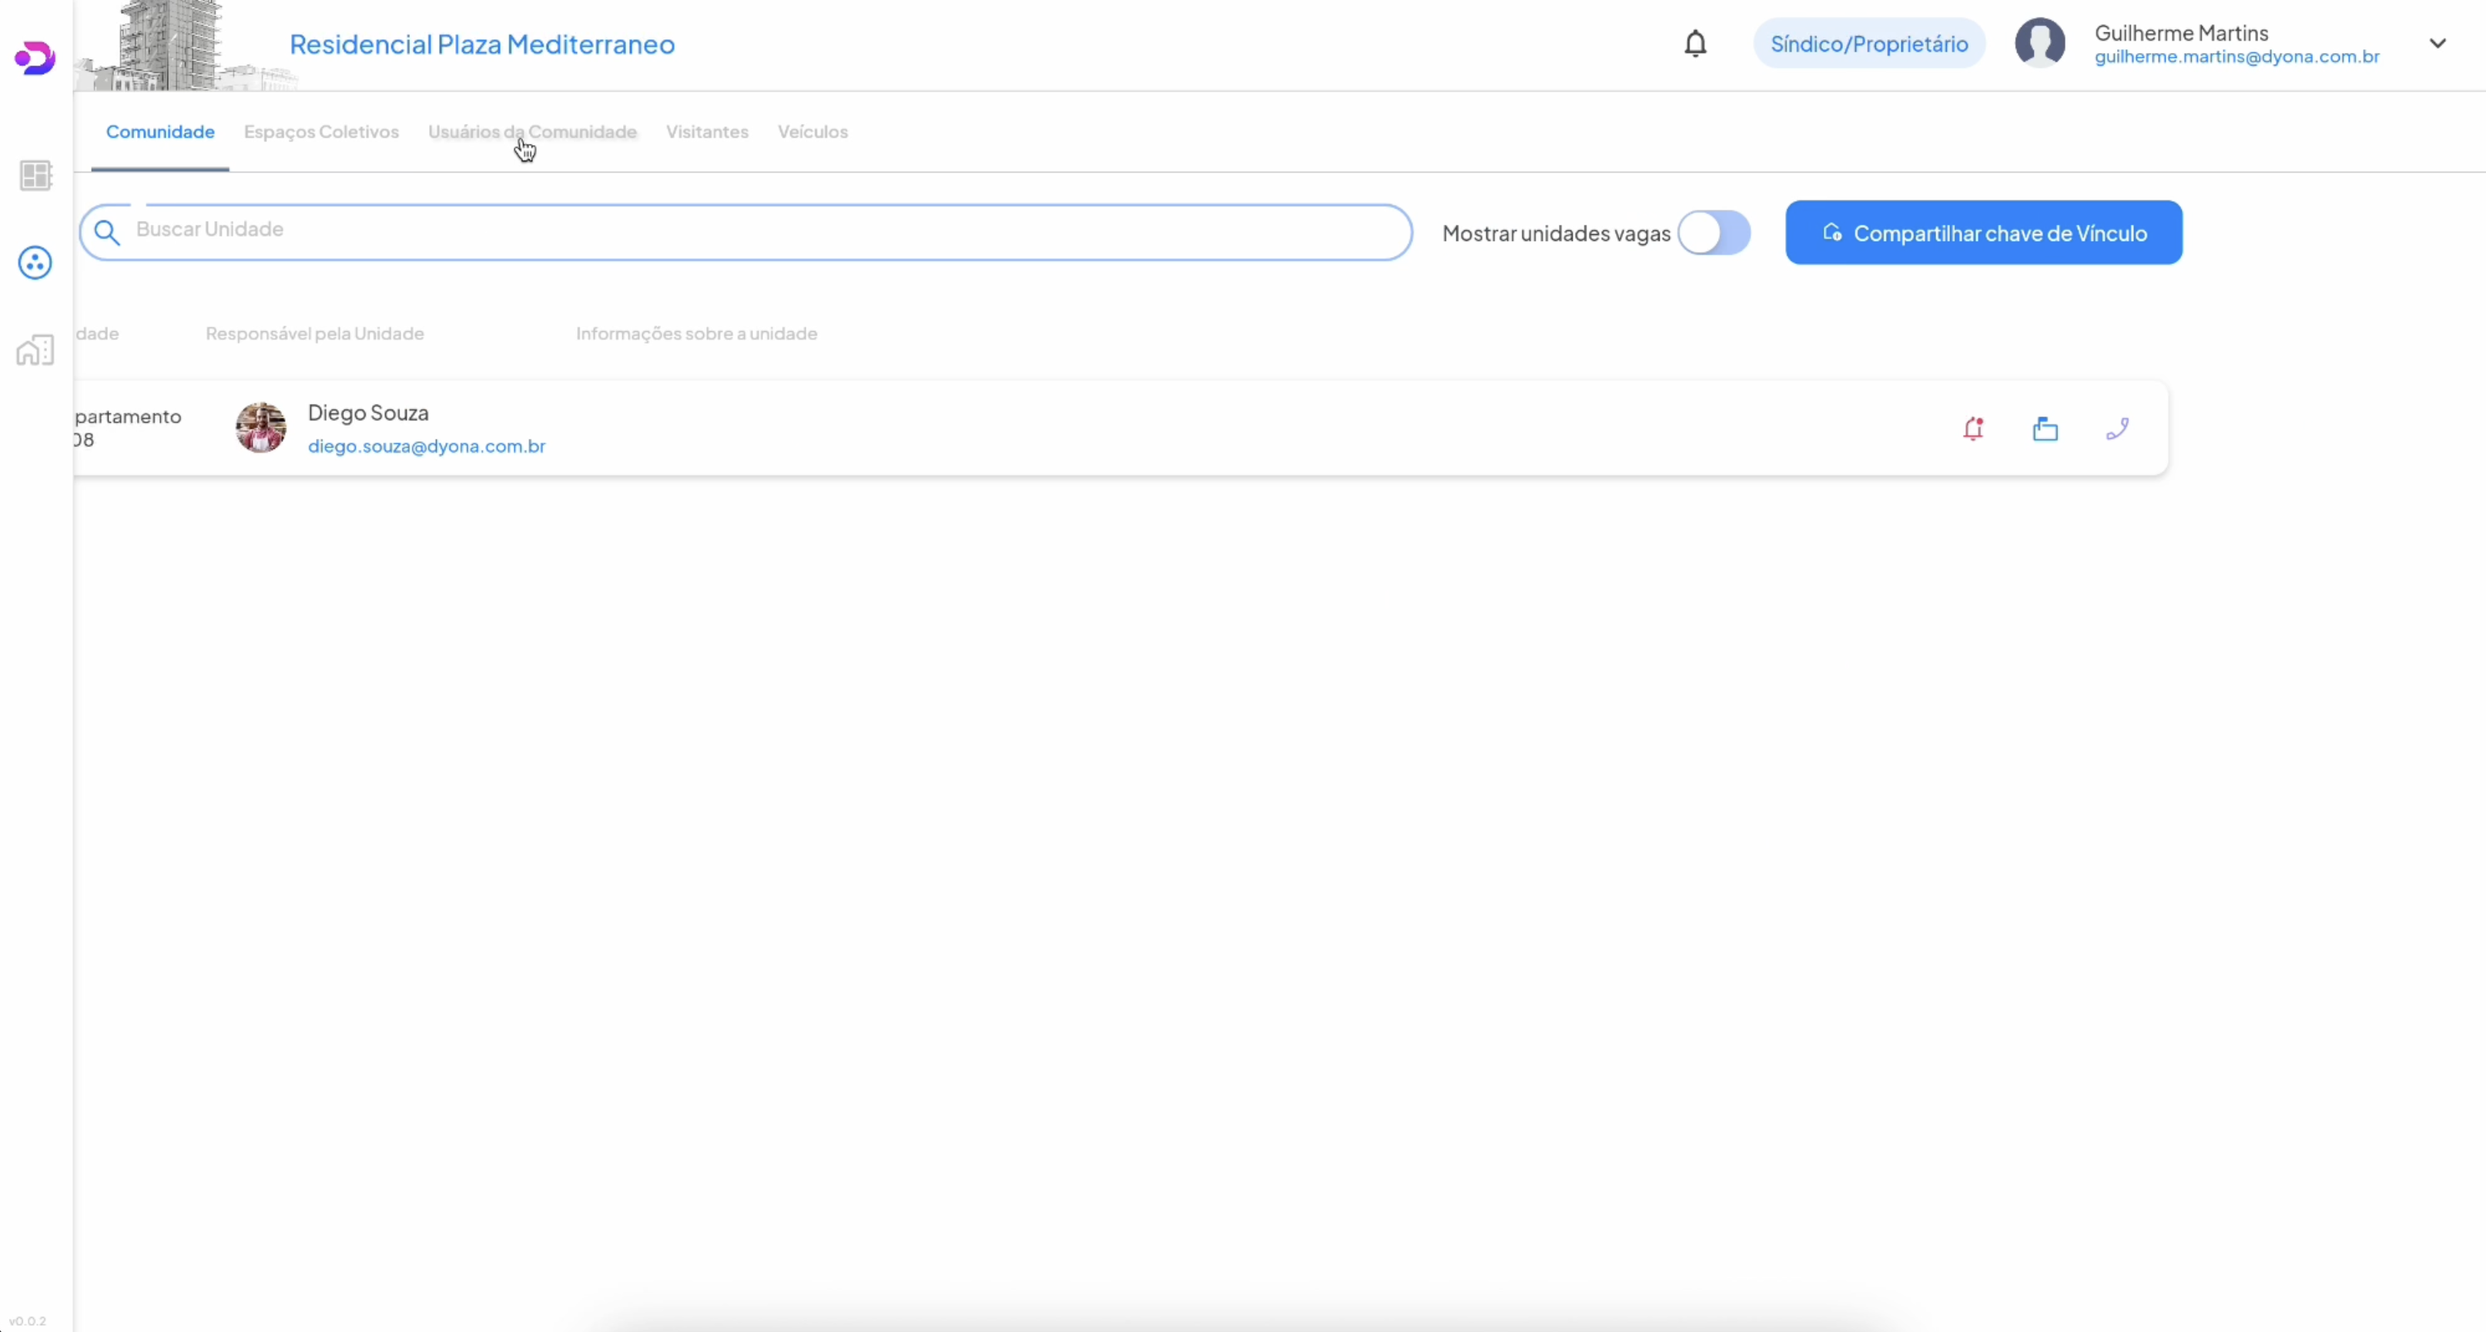Toggle Mostrar unidades vagas switch

tap(1713, 233)
